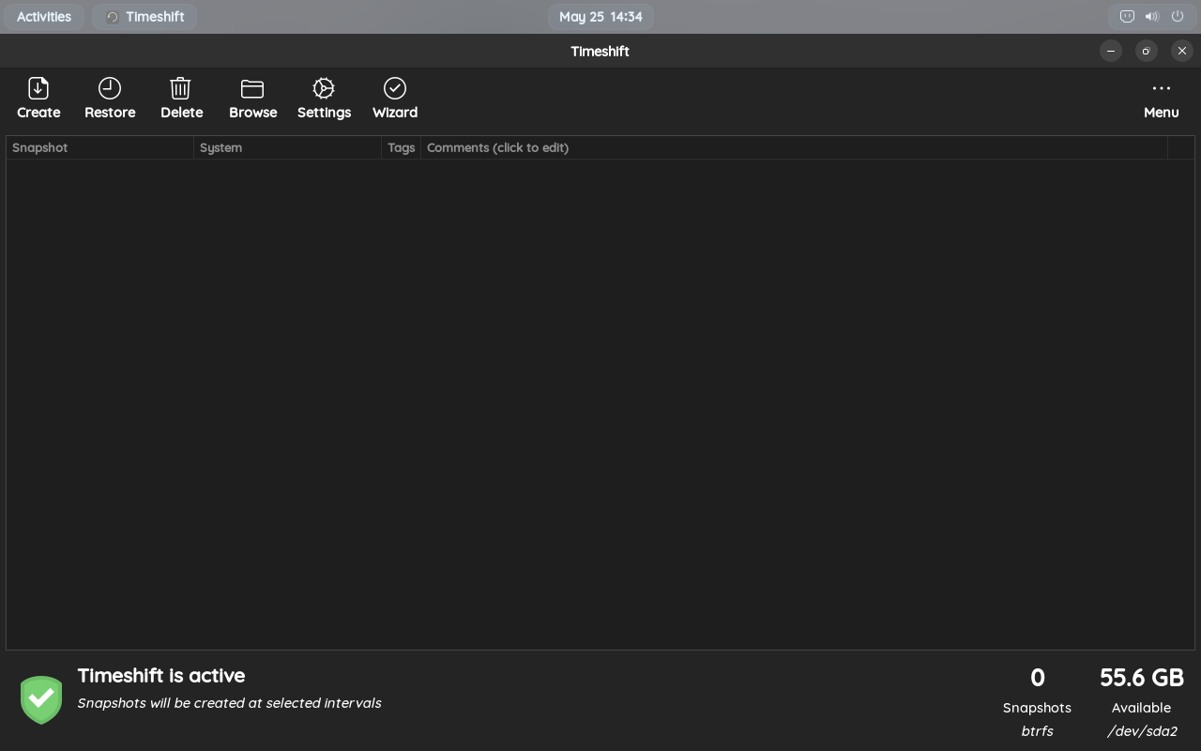This screenshot has width=1201, height=751.
Task: Launch the setup Wizard
Action: pyautogui.click(x=395, y=99)
